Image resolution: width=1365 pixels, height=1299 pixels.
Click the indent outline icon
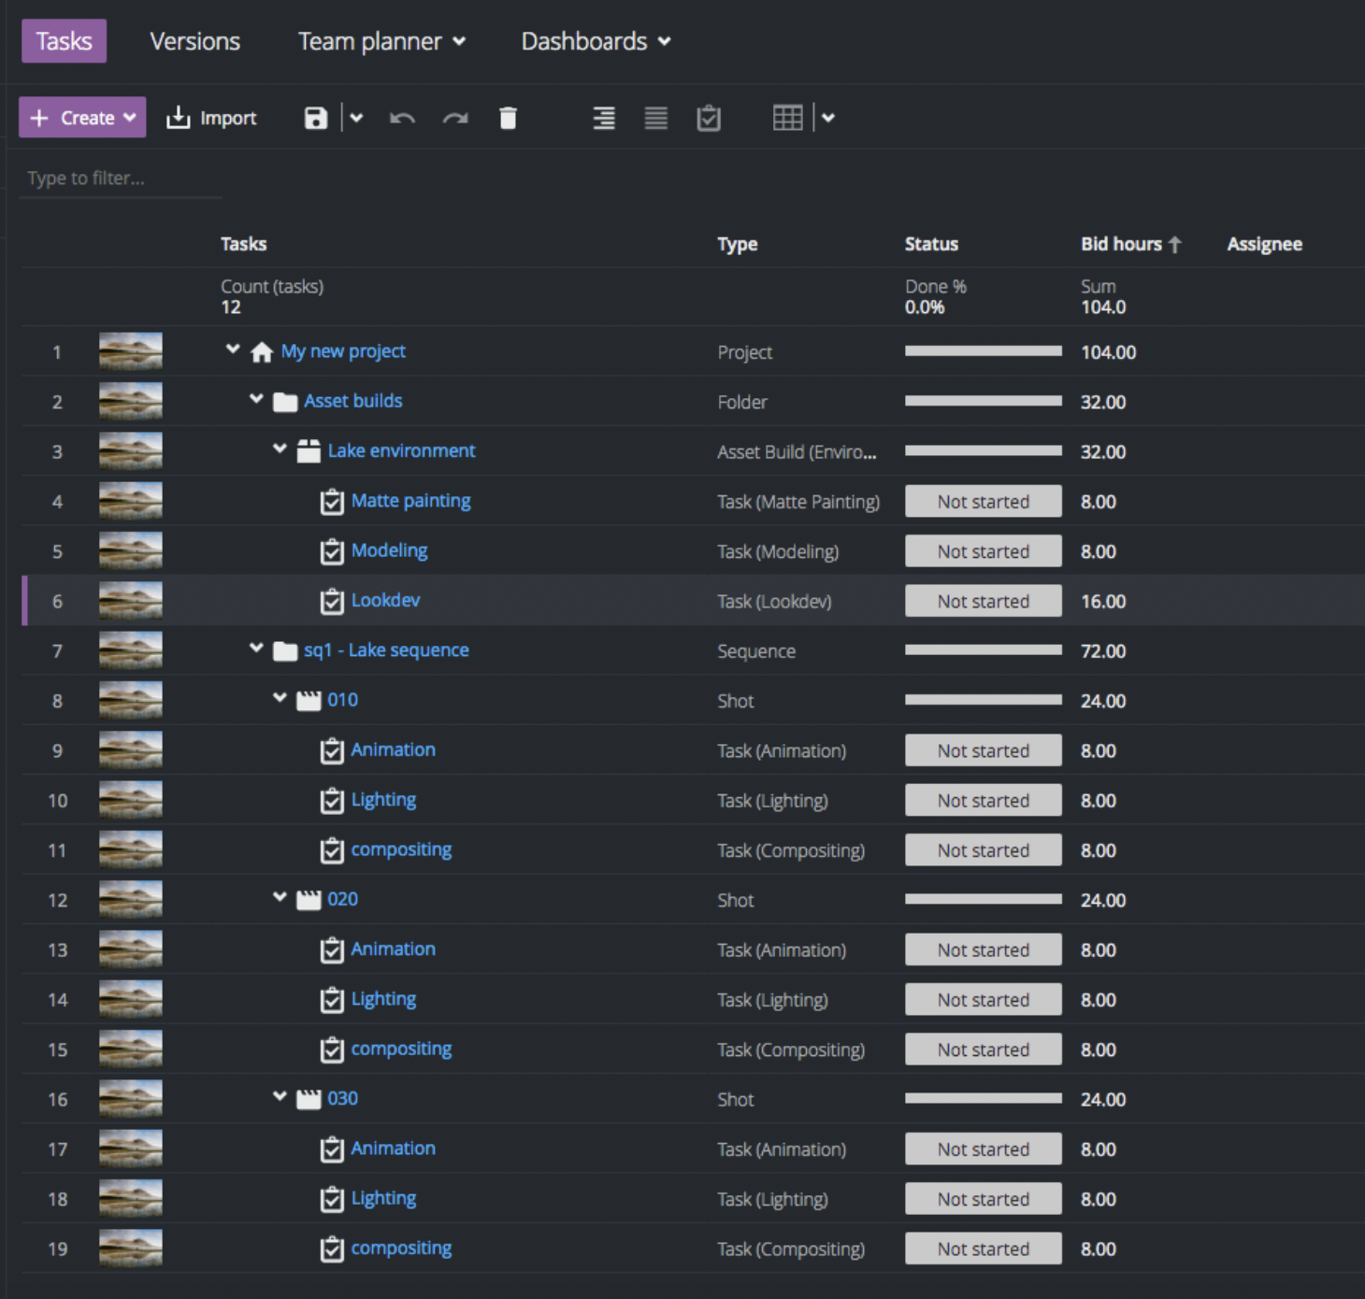[604, 118]
